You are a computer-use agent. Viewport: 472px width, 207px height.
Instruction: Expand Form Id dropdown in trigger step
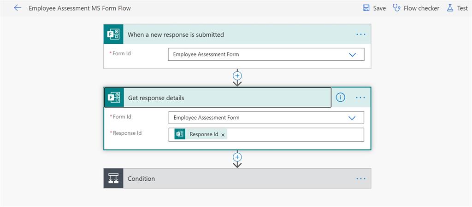point(353,54)
